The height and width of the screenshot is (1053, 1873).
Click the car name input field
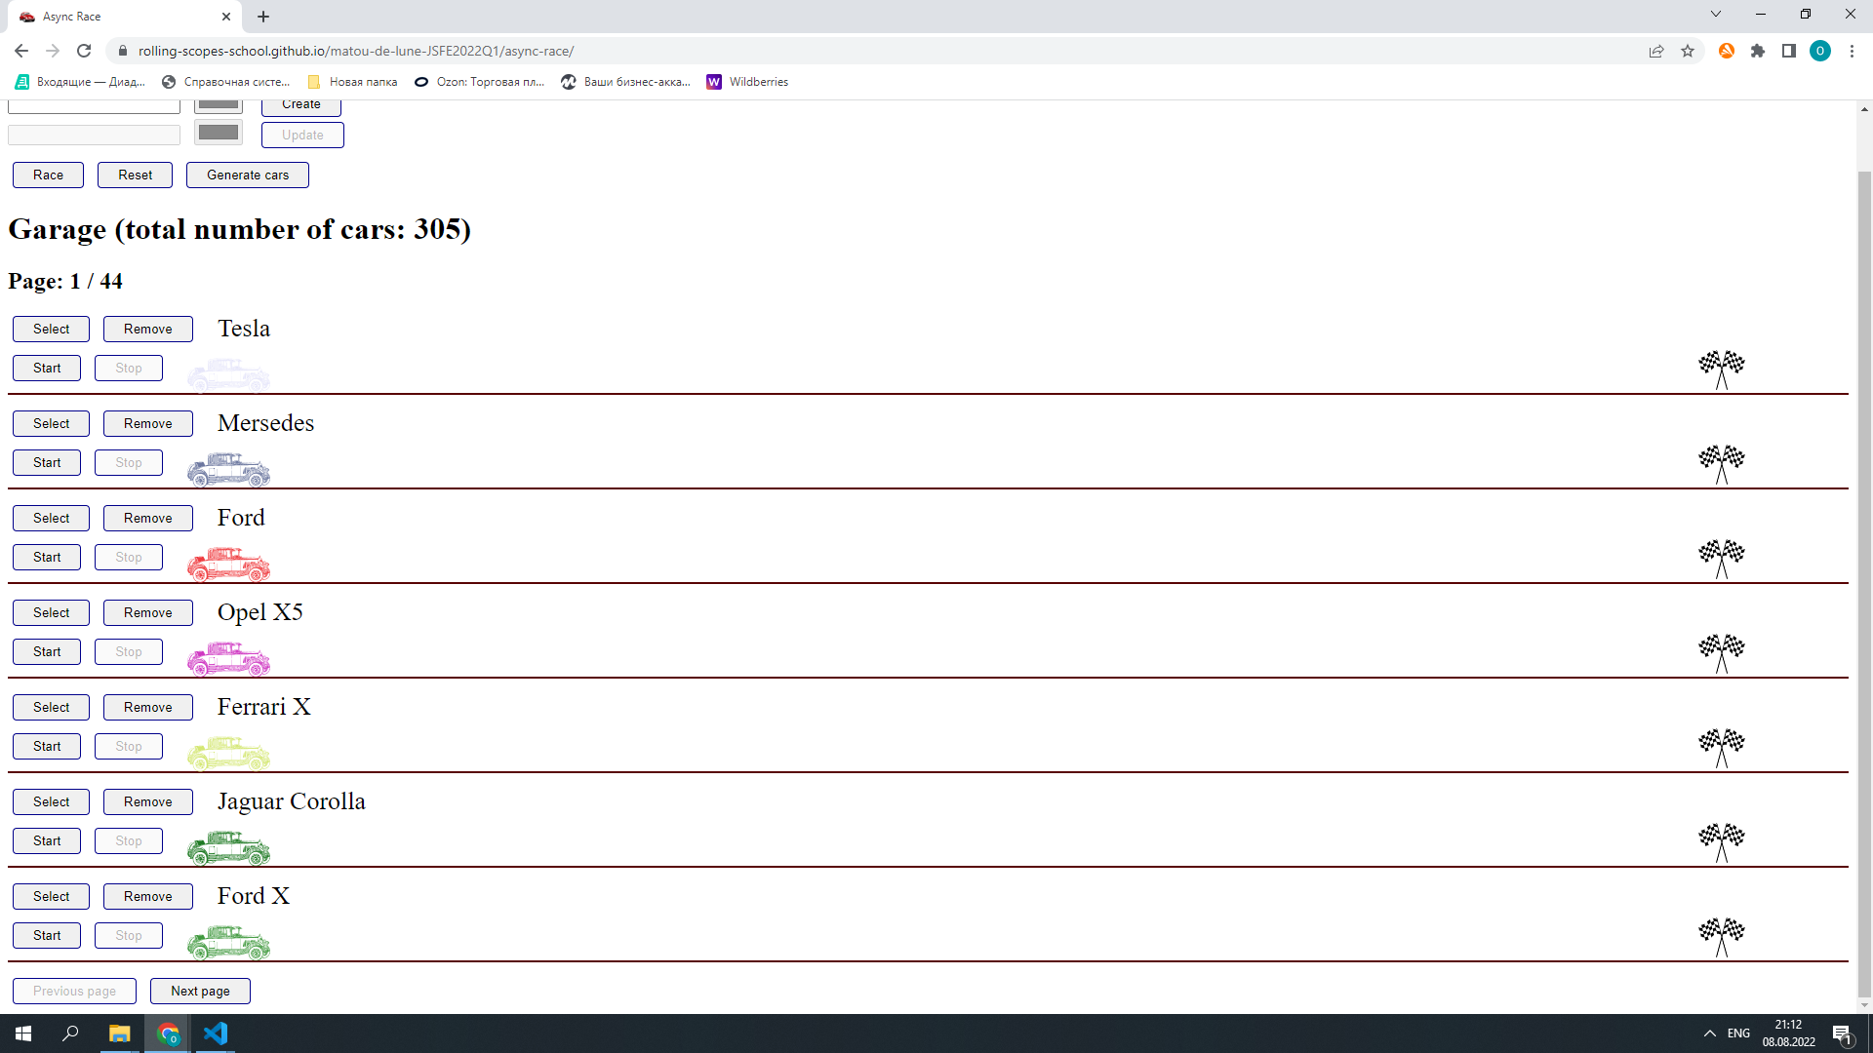[x=93, y=104]
